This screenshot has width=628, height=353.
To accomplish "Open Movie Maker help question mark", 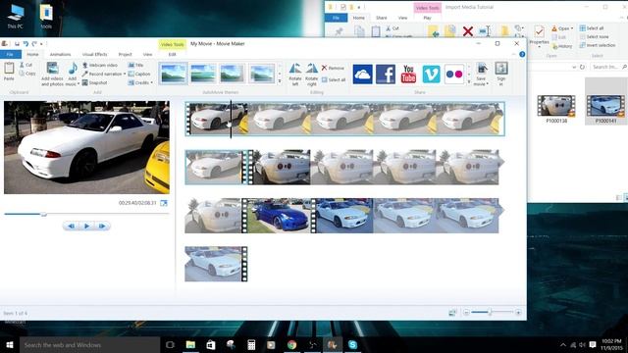I will pos(522,54).
